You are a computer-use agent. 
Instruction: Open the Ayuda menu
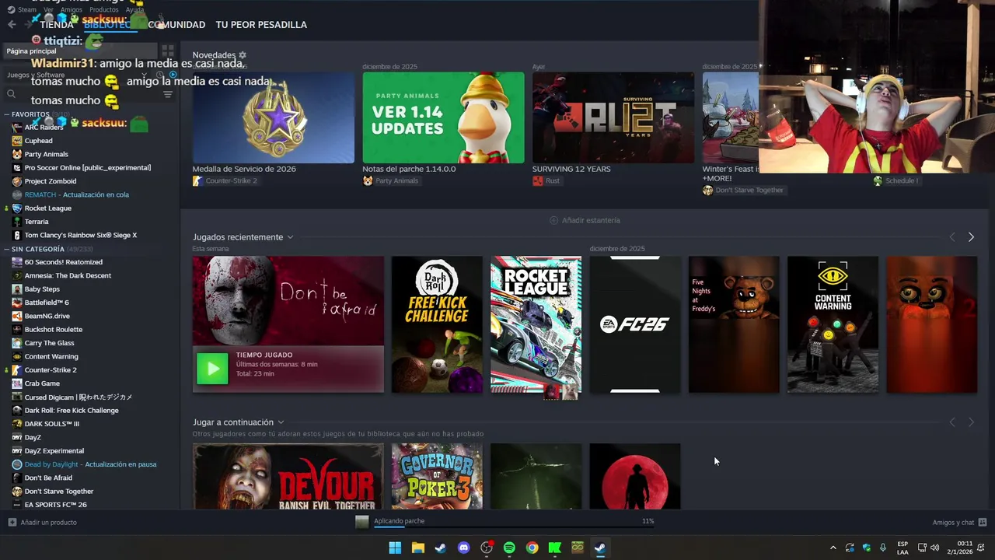[135, 9]
